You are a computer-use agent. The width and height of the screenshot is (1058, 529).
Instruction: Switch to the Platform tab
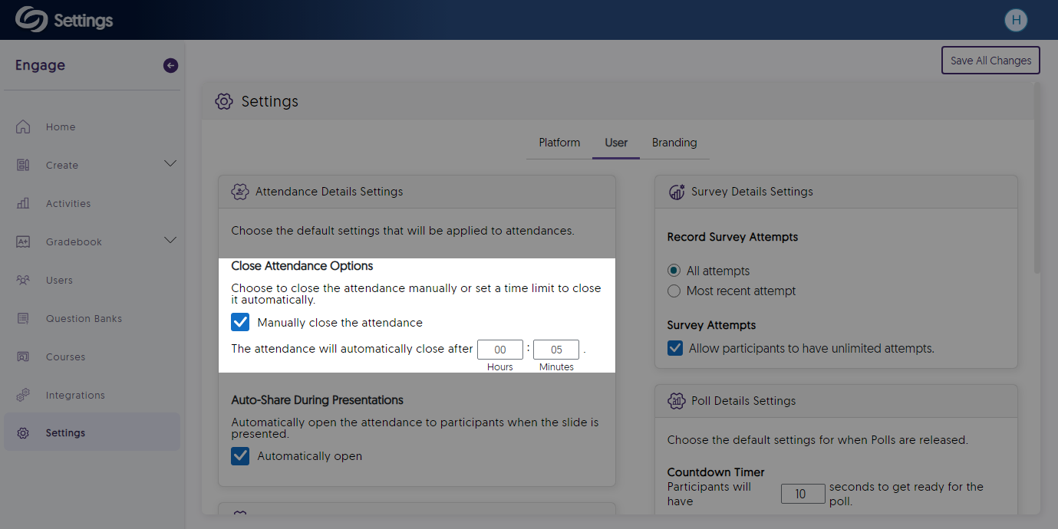559,143
